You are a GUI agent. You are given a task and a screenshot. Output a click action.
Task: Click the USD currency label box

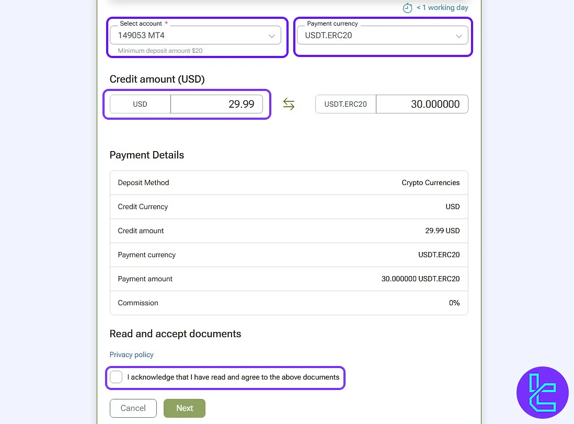tap(140, 104)
